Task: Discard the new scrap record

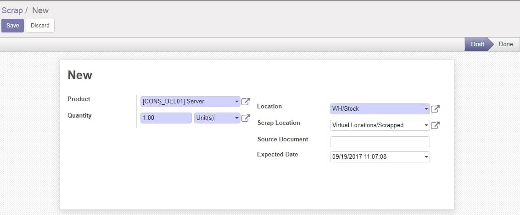Action: tap(40, 26)
